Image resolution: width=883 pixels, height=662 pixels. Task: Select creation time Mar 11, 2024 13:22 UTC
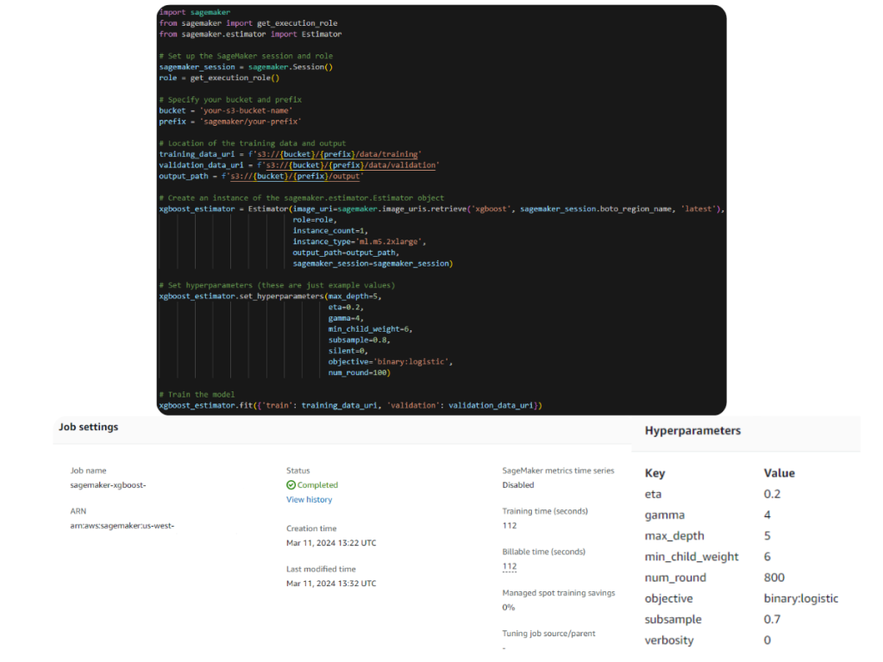[331, 543]
